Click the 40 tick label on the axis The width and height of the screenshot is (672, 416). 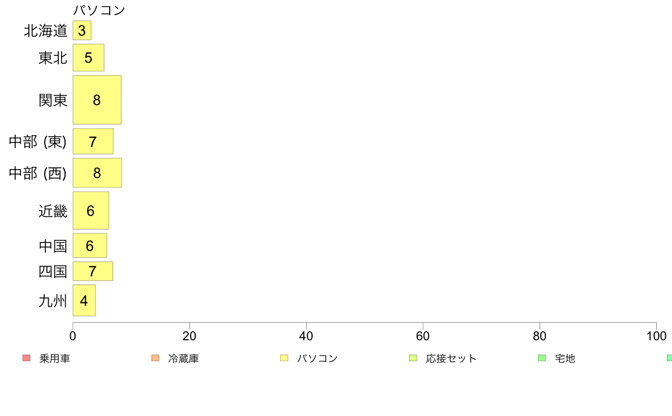point(306,336)
